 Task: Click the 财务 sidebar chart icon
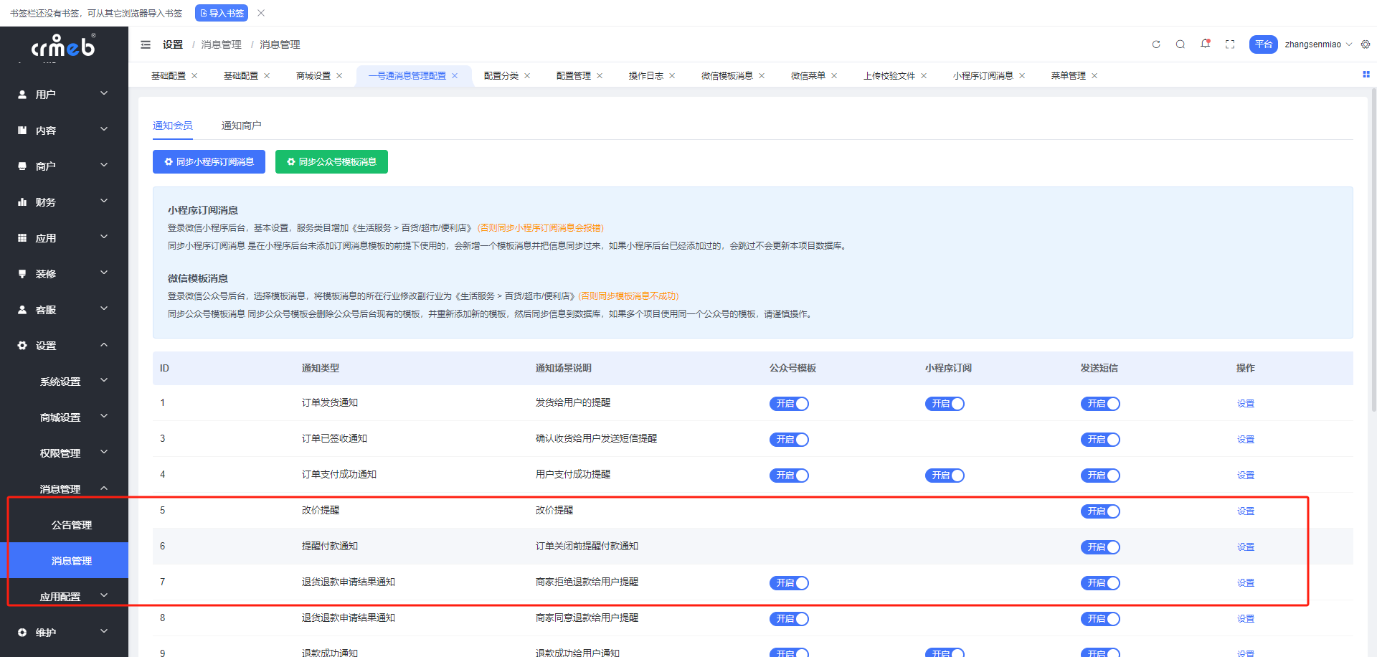22,202
